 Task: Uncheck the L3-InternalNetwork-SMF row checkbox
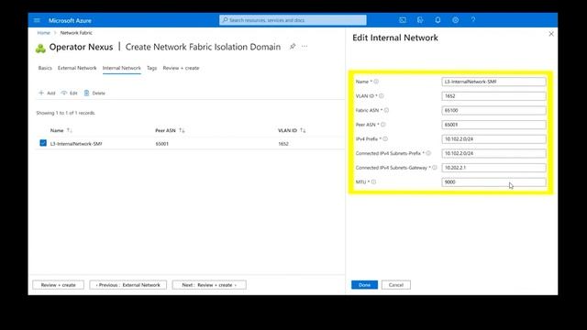click(x=43, y=143)
